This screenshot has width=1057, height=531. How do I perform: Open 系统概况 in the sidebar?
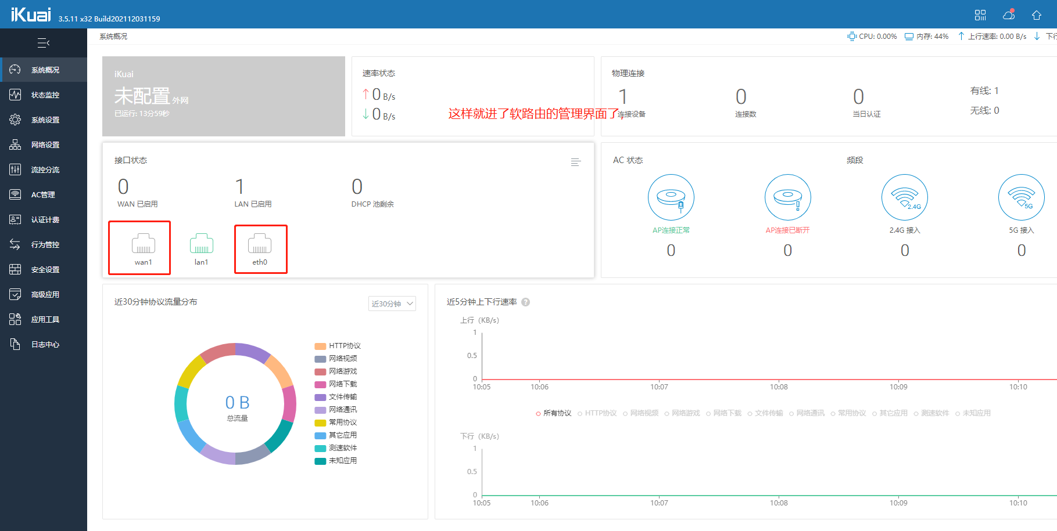tap(44, 70)
